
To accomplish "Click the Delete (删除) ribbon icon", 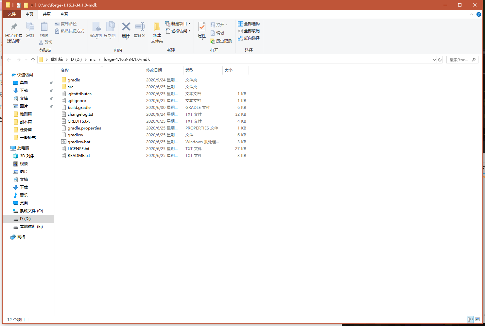I will click(x=126, y=27).
